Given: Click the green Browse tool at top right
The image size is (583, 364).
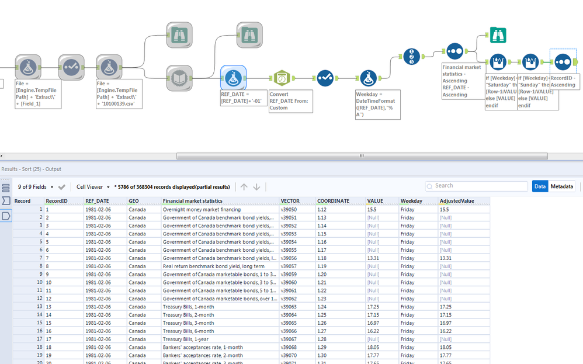Looking at the screenshot, I should tap(498, 36).
